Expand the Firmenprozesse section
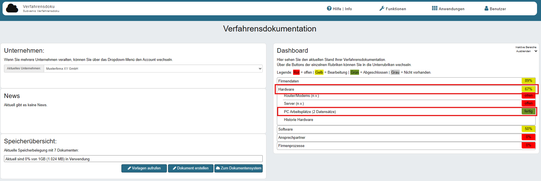The height and width of the screenshot is (181, 541). point(406,146)
